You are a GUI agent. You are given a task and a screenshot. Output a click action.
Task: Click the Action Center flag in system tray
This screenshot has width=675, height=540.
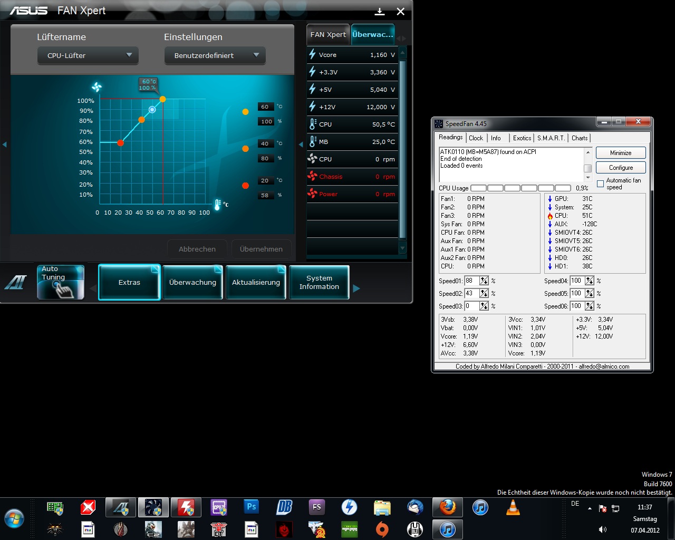click(x=602, y=509)
